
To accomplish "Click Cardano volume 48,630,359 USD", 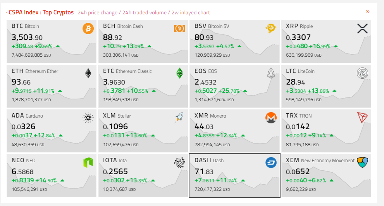I will (x=28, y=145).
